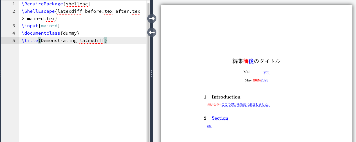This screenshot has height=142, width=356.
Task: Click the word Demonstrating in line 5
Action: [x=59, y=40]
